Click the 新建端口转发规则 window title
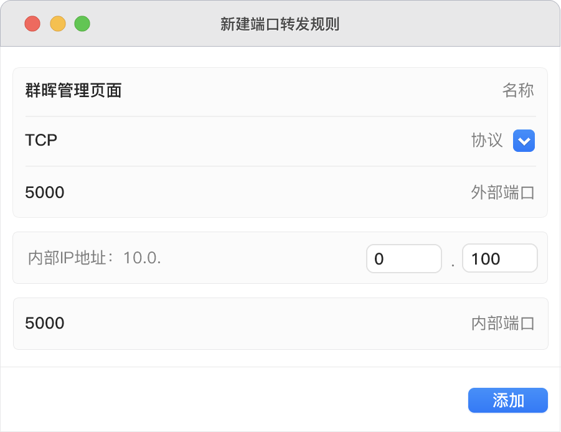The height and width of the screenshot is (432, 561). 280,24
